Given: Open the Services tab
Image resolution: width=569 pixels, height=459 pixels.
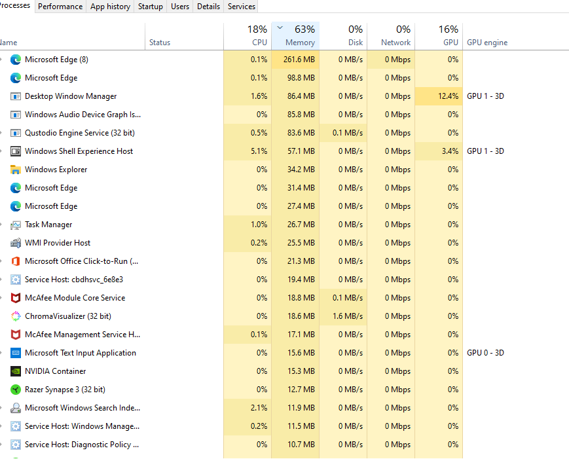Looking at the screenshot, I should point(242,7).
